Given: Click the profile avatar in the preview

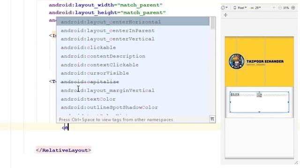Looking at the screenshot, I should tap(236, 61).
